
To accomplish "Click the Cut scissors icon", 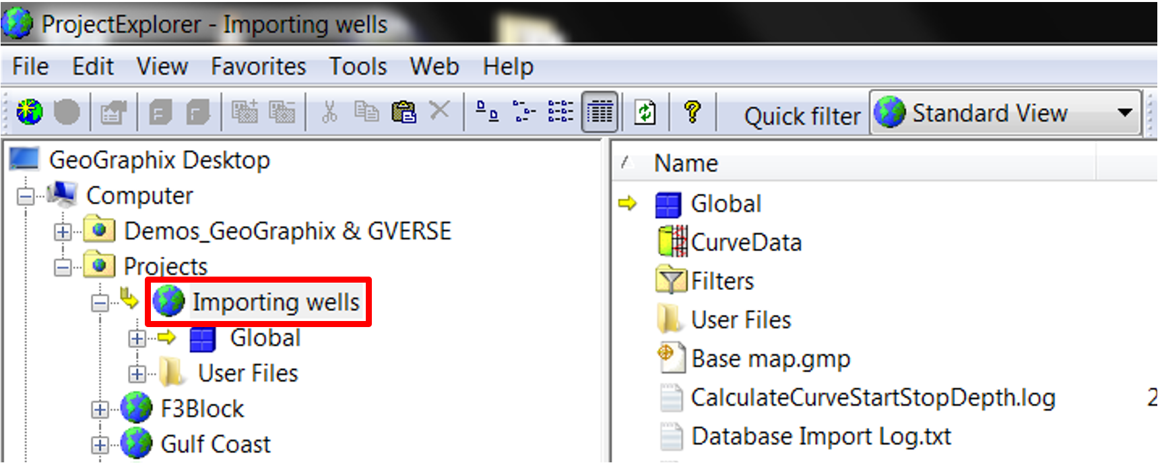I will 329,112.
